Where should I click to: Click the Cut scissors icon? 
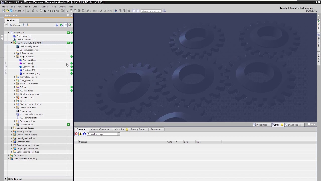pos(33,11)
